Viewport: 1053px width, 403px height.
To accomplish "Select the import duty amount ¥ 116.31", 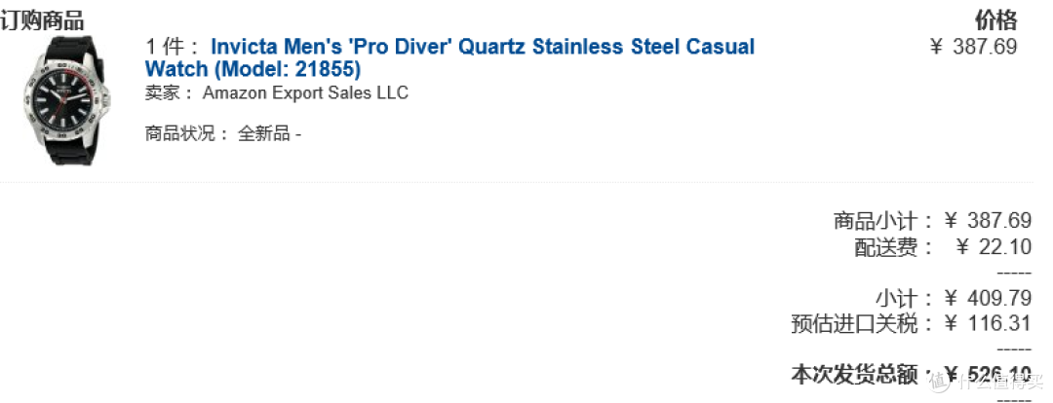I will [x=988, y=324].
